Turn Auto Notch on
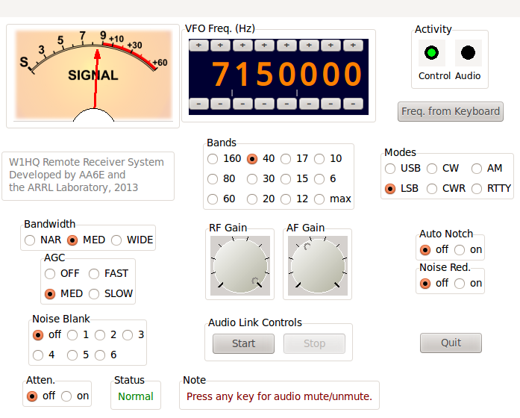Image resolution: width=520 pixels, height=418 pixels. tap(460, 250)
